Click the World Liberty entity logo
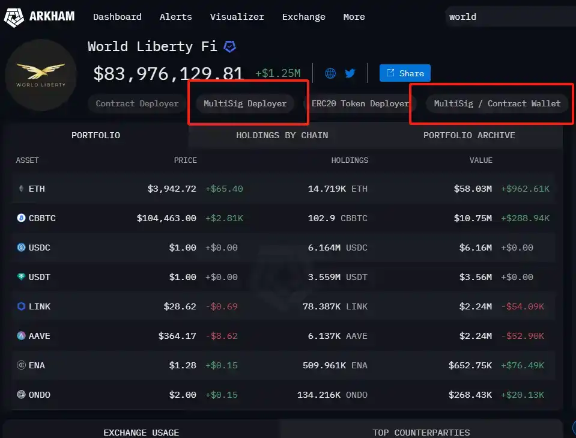576x438 pixels. (41, 75)
